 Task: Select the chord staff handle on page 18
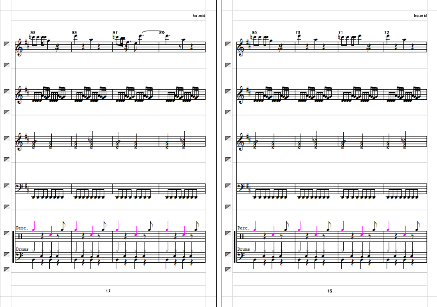coord(228,138)
